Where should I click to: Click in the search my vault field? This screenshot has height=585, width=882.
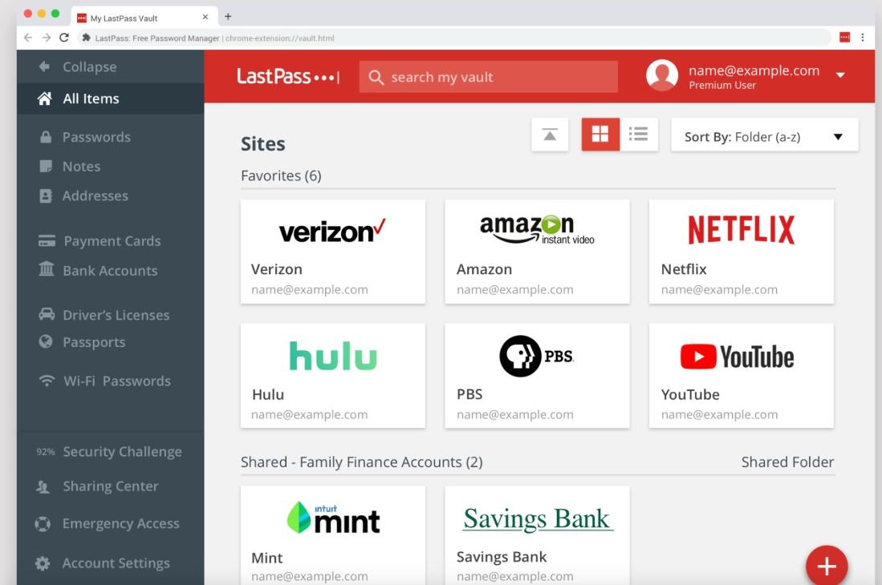488,77
